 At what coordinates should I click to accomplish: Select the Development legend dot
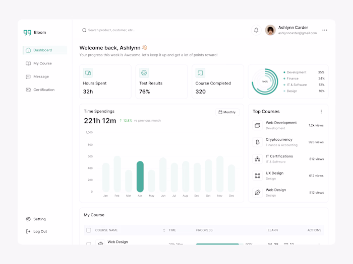[x=284, y=72]
